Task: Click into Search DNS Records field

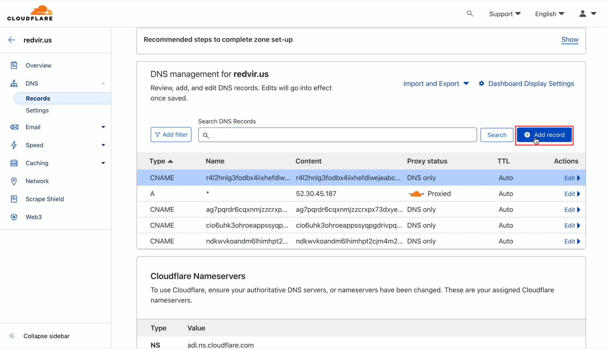Action: click(337, 135)
